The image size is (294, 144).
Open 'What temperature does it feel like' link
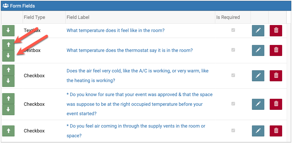[115, 30]
